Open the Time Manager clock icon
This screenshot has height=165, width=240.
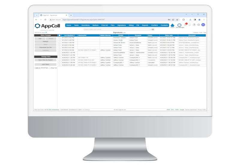179,25
